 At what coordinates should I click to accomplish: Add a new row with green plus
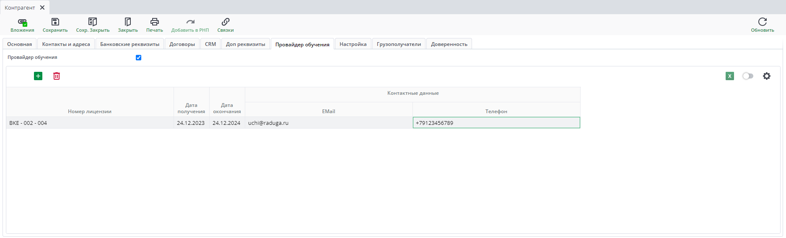point(38,76)
